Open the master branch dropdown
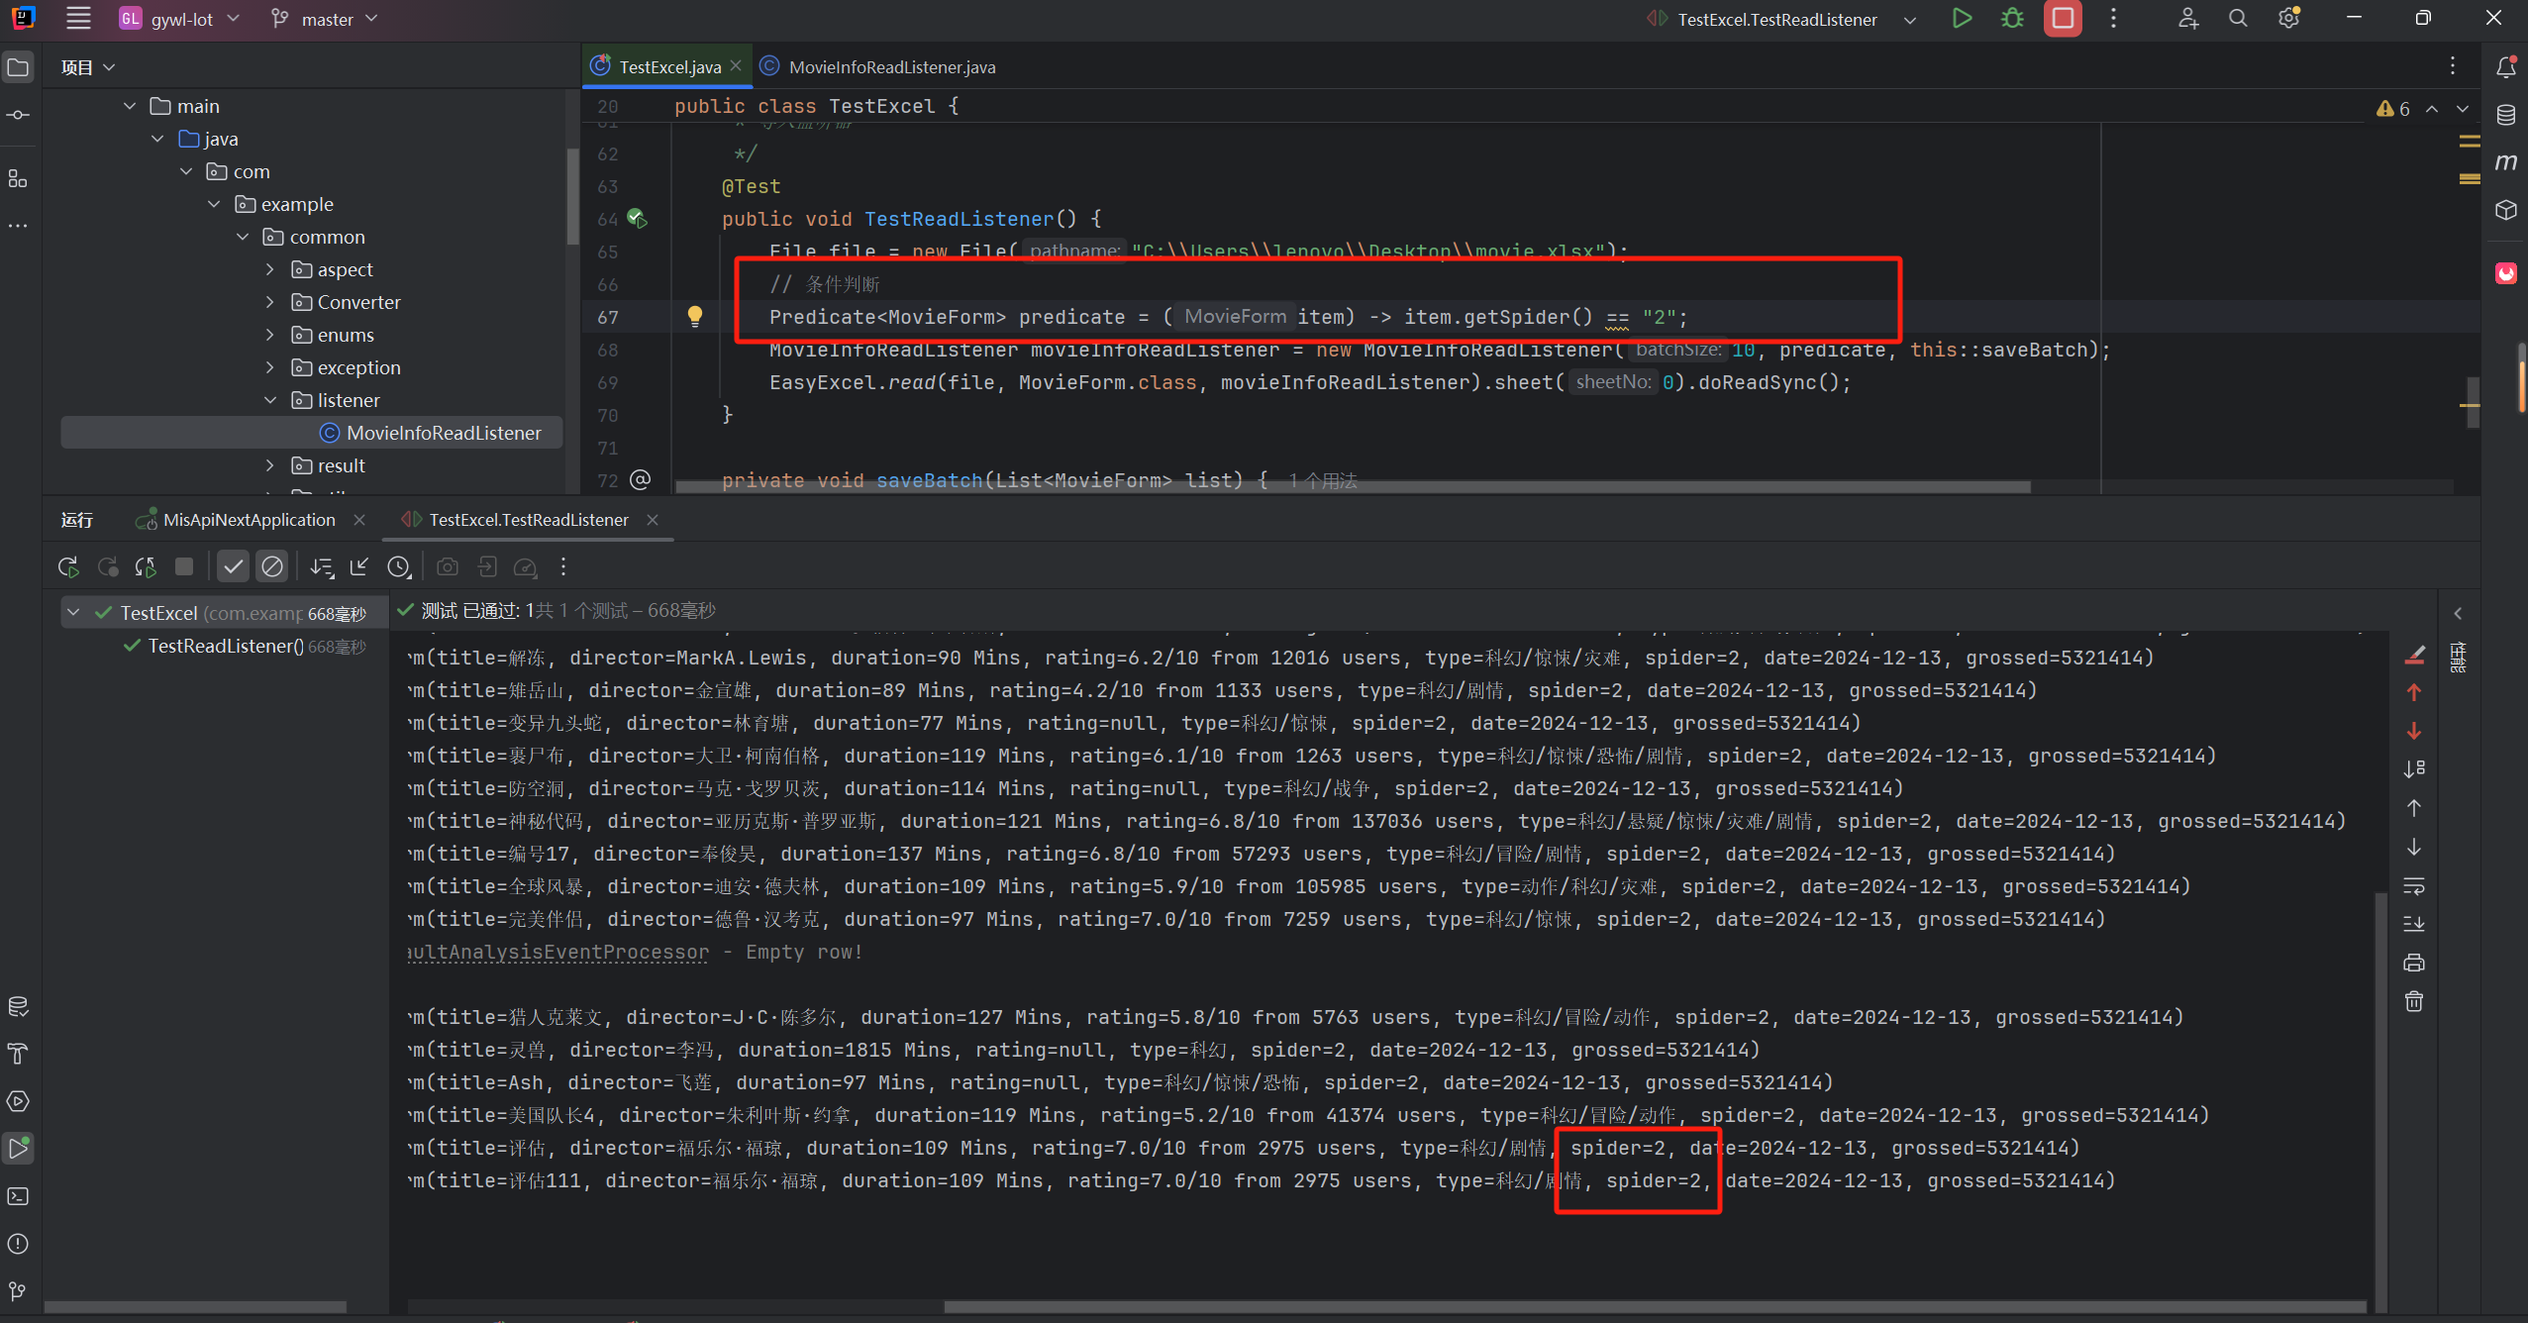This screenshot has width=2528, height=1323. (326, 19)
